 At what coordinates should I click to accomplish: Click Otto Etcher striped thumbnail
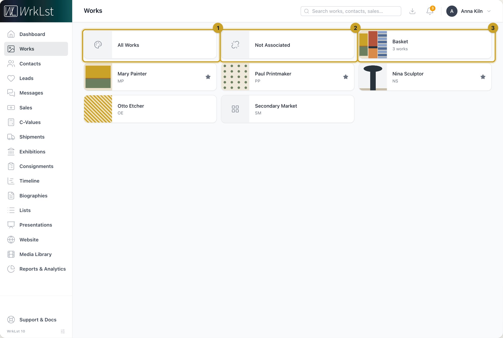point(98,109)
